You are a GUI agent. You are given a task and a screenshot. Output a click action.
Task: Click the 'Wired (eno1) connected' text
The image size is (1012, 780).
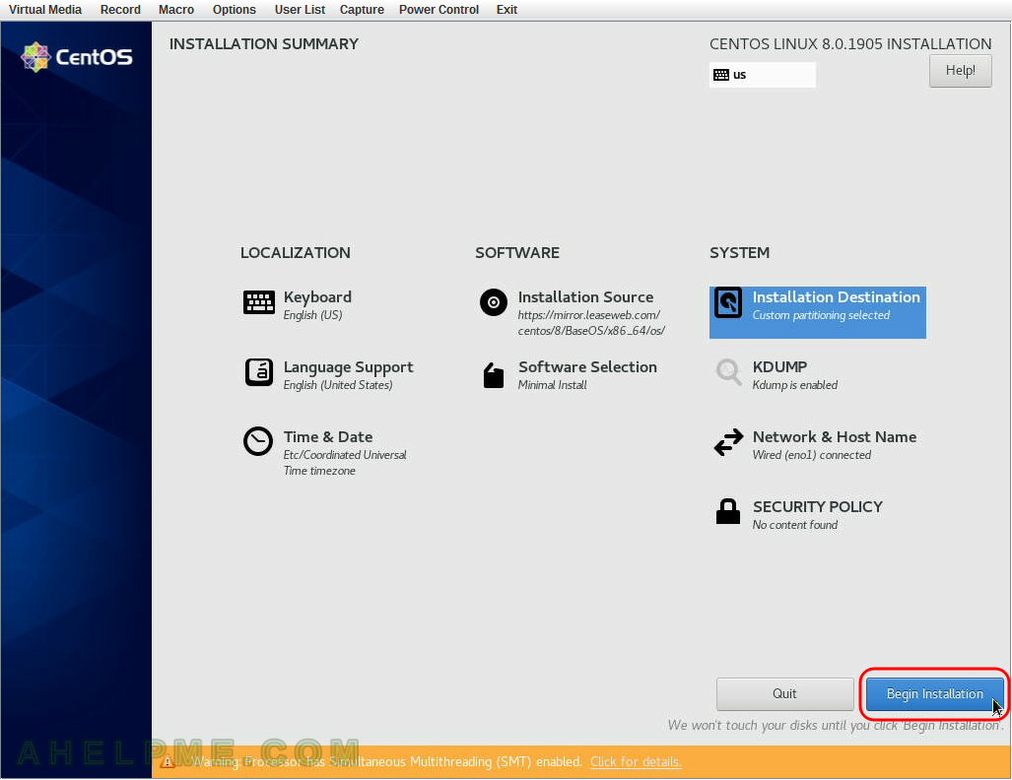(812, 454)
